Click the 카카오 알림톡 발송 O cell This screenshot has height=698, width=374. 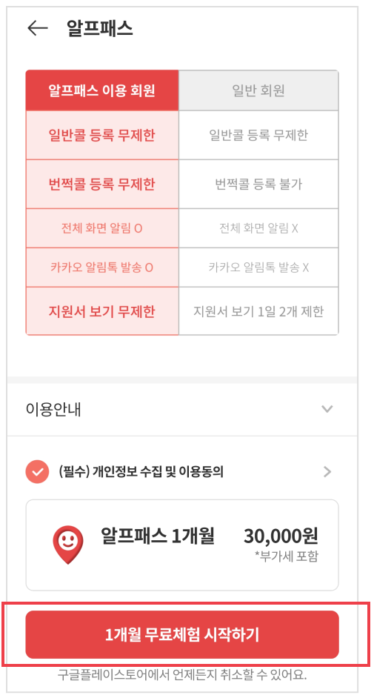102,267
